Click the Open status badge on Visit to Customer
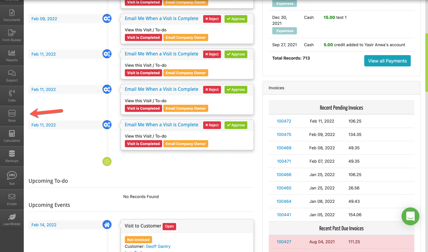 coord(169,226)
